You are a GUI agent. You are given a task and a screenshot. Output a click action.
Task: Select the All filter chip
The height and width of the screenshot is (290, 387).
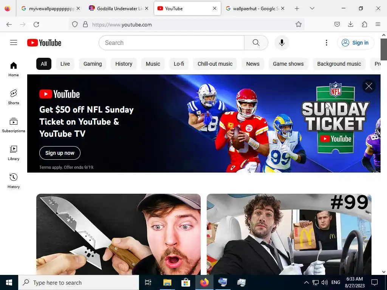(44, 64)
